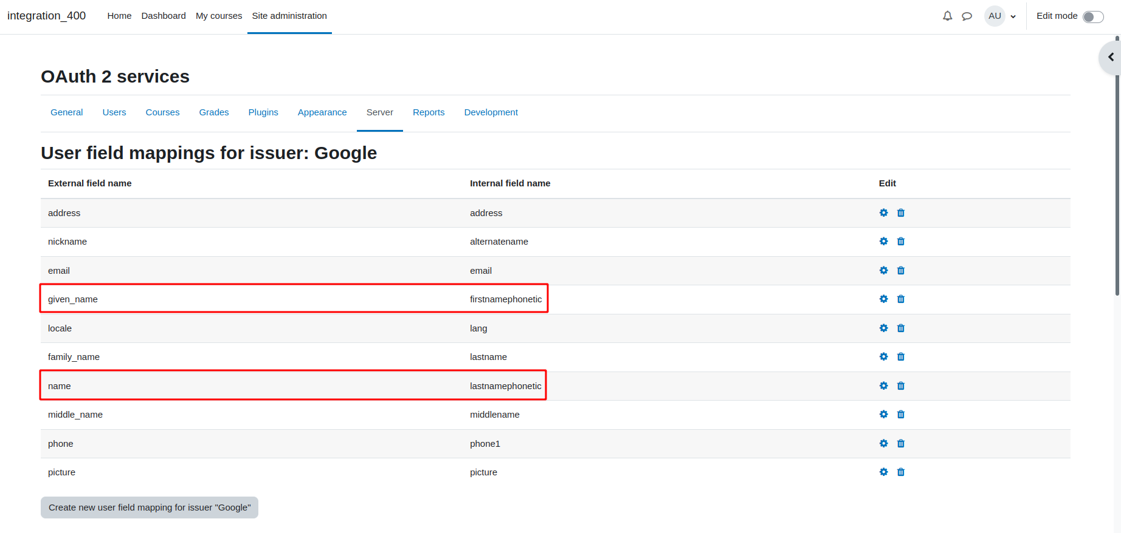
Task: Switch to the Appearance tab
Action: [322, 112]
